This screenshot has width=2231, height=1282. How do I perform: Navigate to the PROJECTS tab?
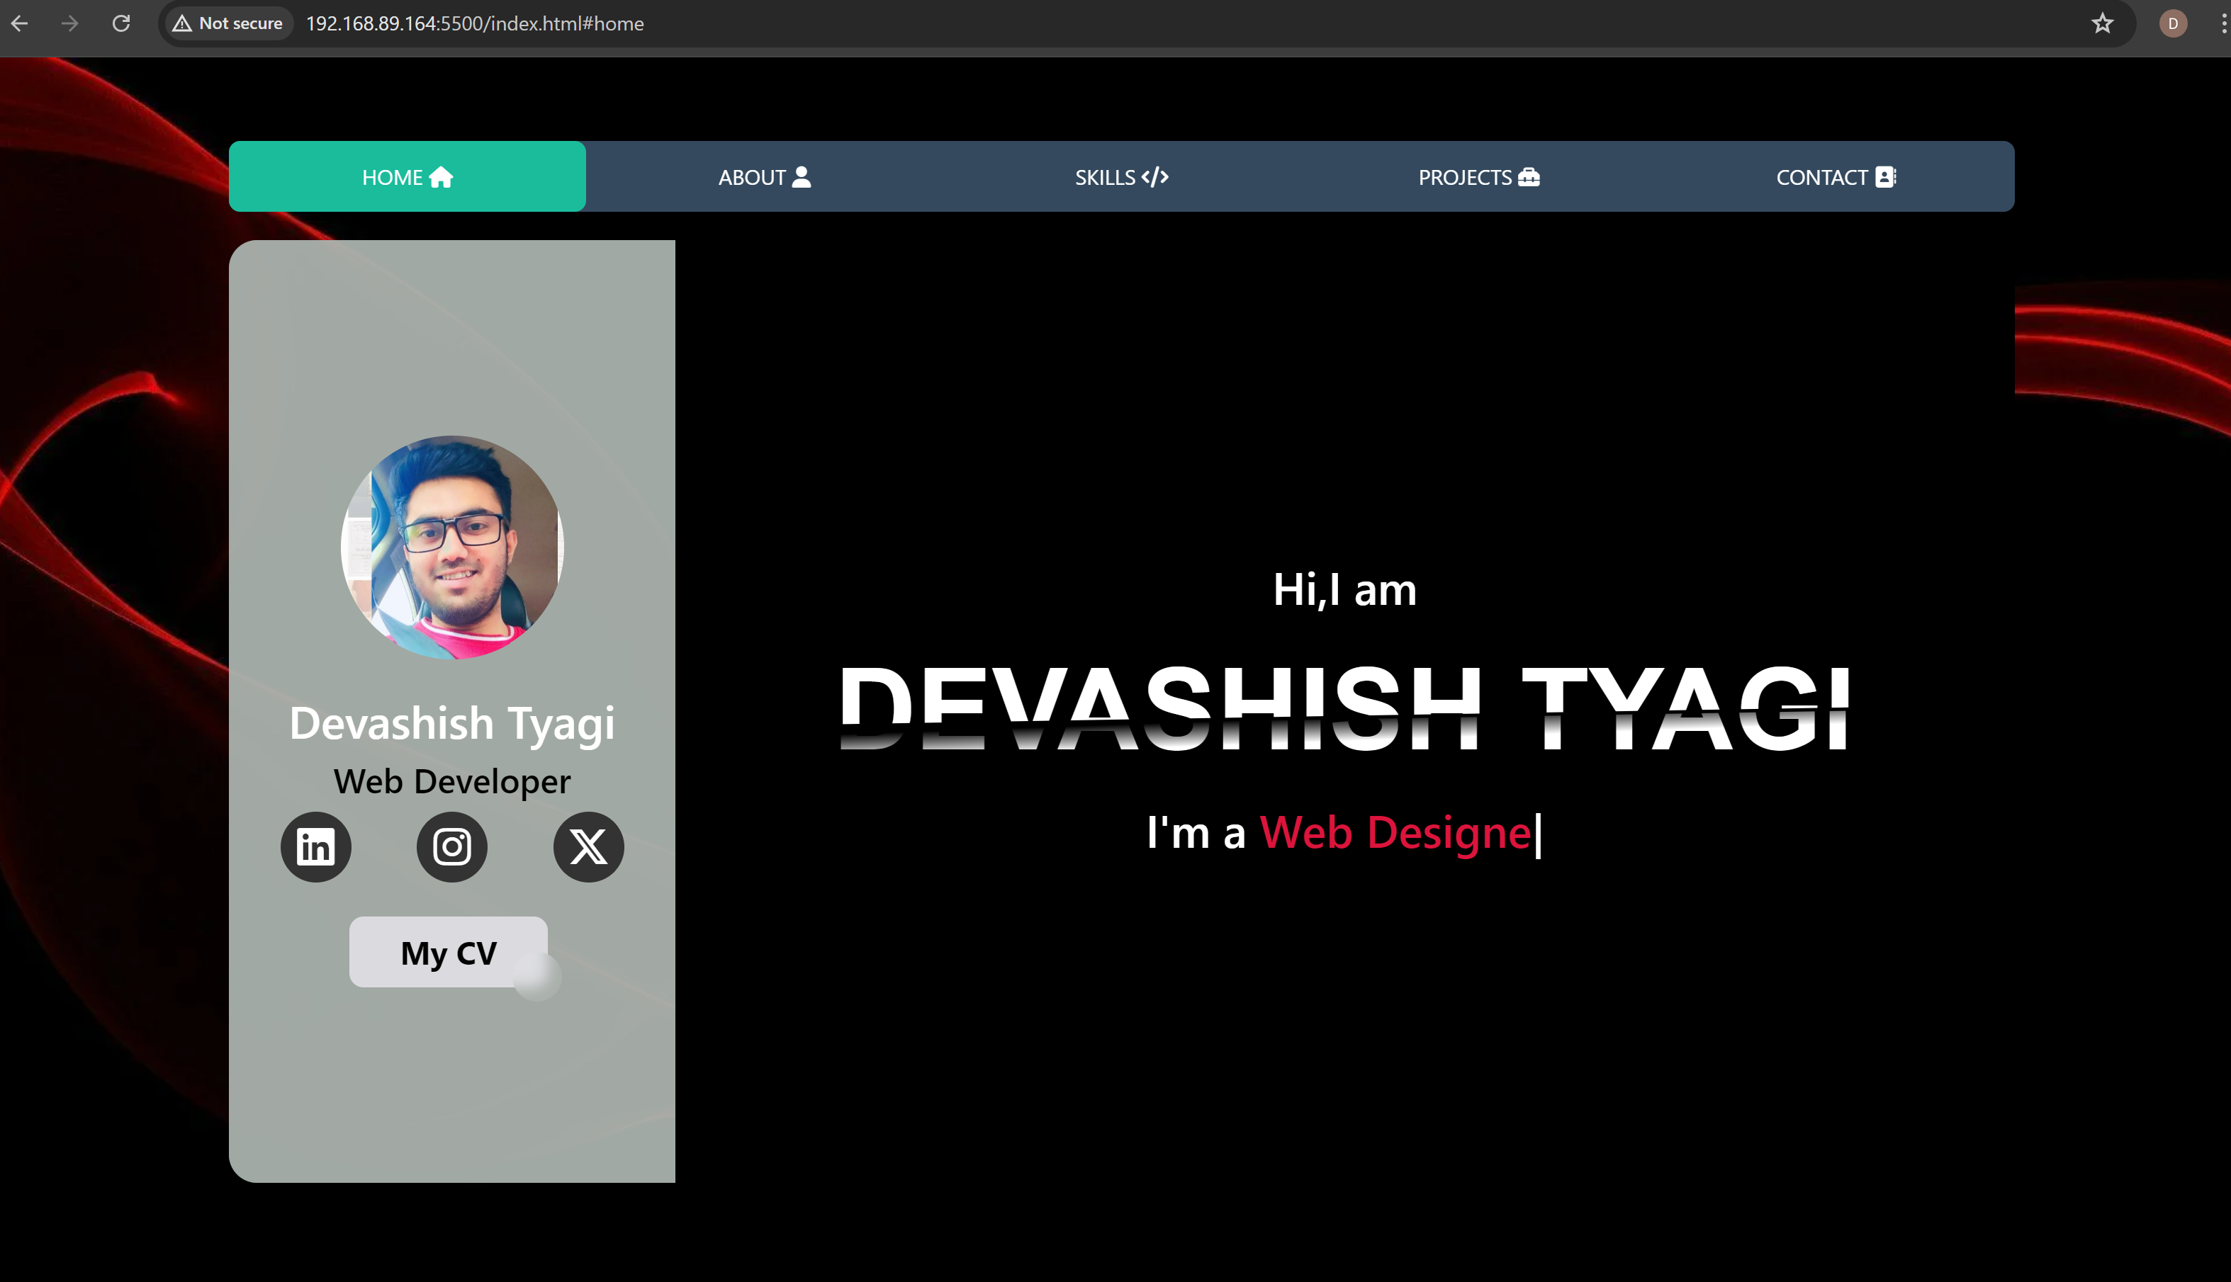click(x=1478, y=177)
